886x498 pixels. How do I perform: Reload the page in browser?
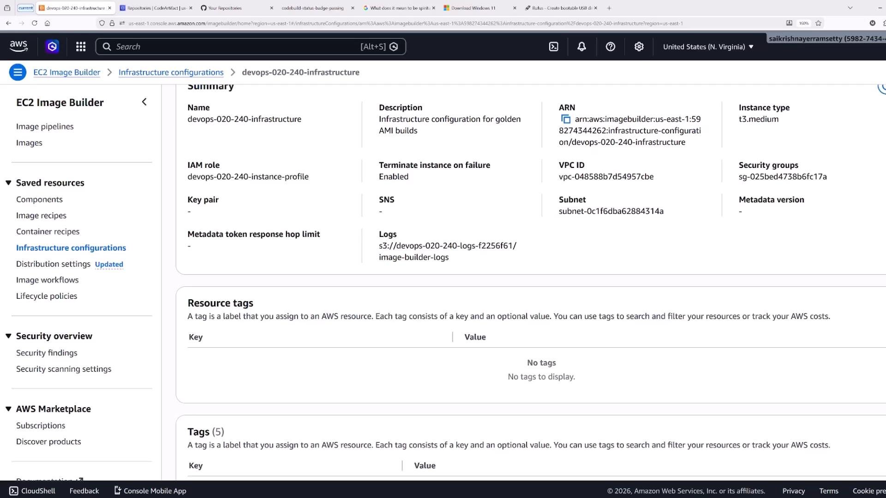[35, 23]
